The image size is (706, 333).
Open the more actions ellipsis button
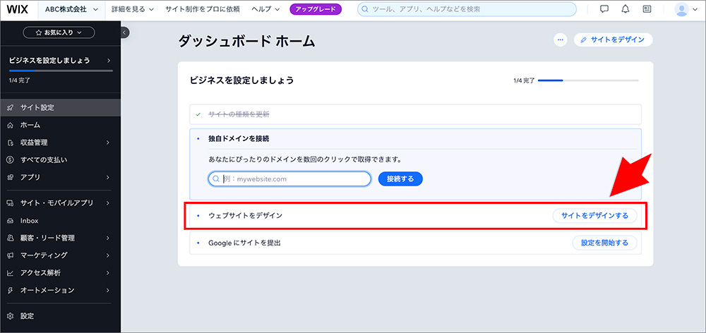pyautogui.click(x=560, y=40)
